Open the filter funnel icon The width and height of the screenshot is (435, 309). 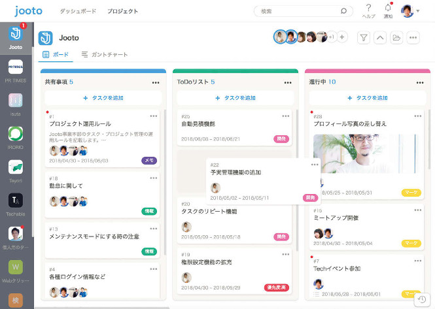364,37
